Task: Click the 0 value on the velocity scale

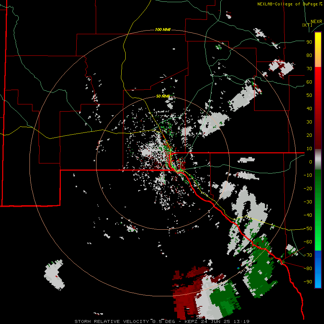Action: coord(311,162)
